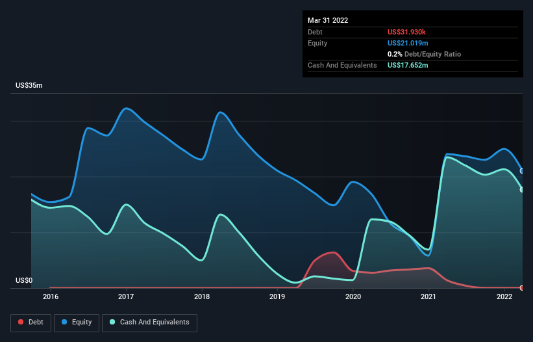
Task: Click the teal Cash legend dot
Action: pyautogui.click(x=112, y=322)
